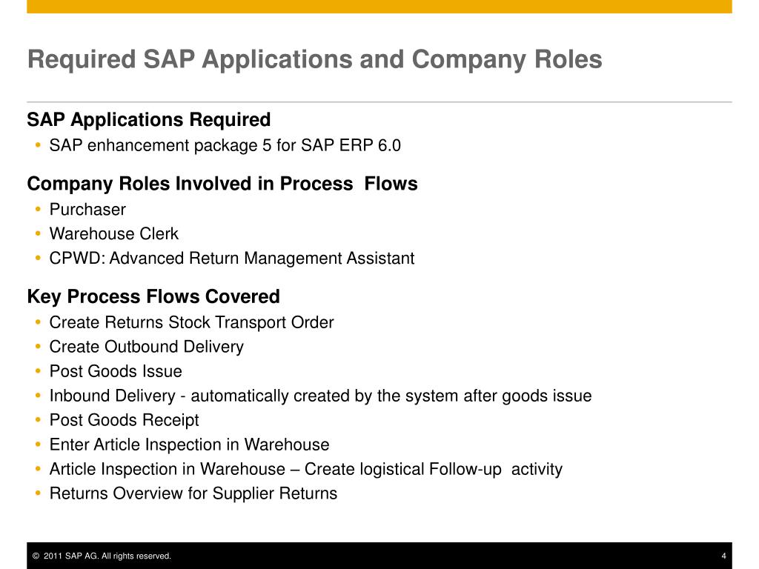Select the 'SAP Applications Required' heading
This screenshot has height=569, width=759.
148,120
